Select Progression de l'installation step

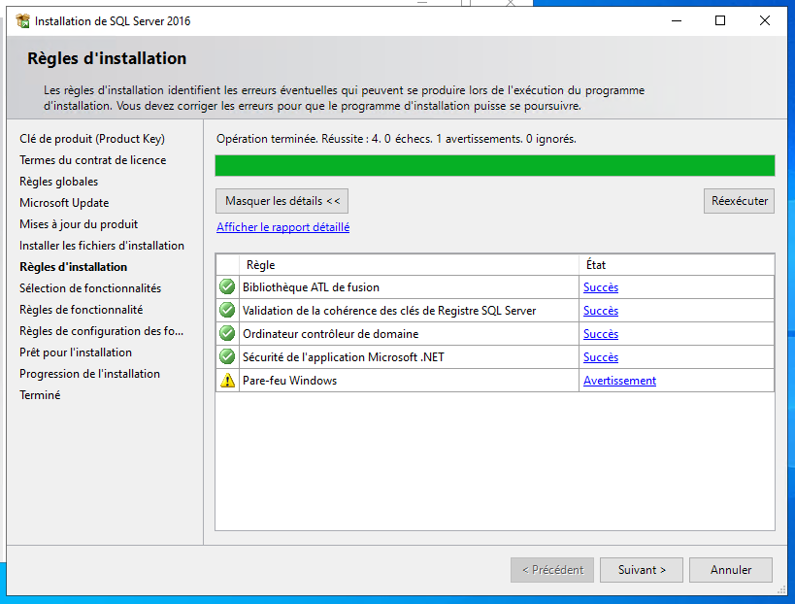pyautogui.click(x=89, y=373)
